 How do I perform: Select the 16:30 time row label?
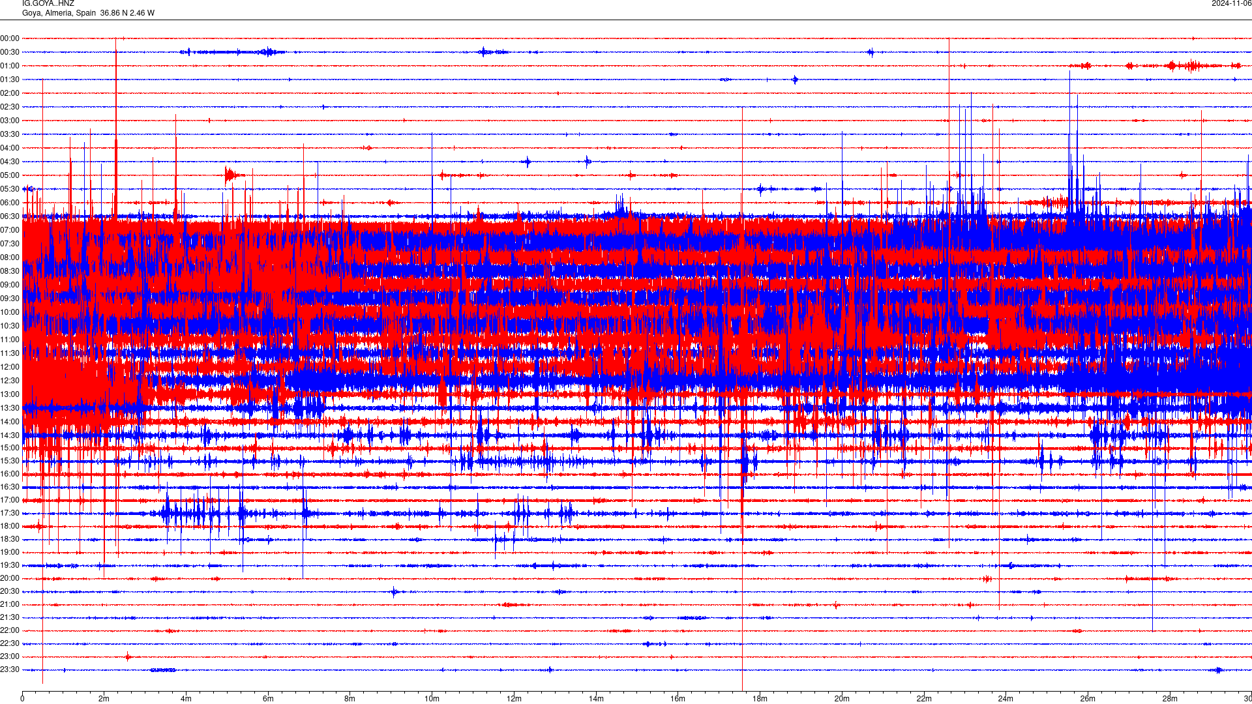pyautogui.click(x=10, y=487)
